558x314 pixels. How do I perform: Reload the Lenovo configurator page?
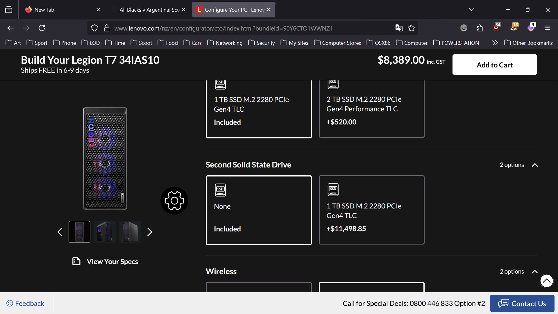42,28
